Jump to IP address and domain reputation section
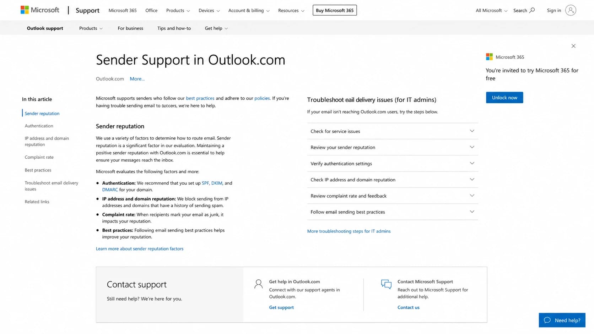Viewport: 594px width, 334px height. [47, 141]
